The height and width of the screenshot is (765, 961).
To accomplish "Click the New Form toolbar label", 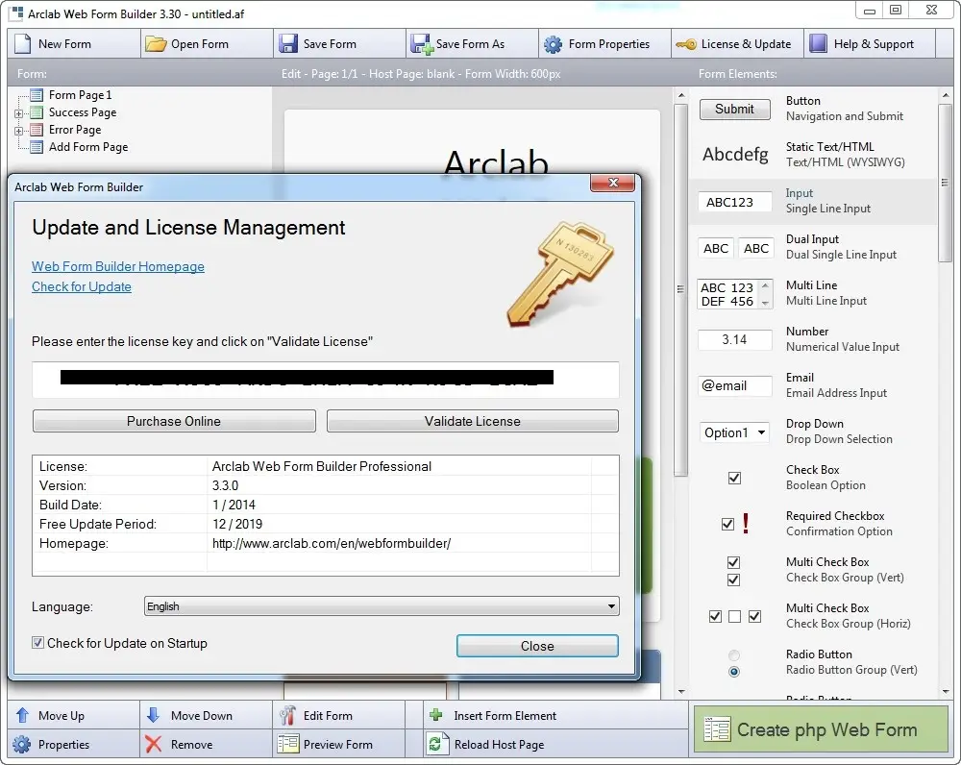I will [64, 44].
